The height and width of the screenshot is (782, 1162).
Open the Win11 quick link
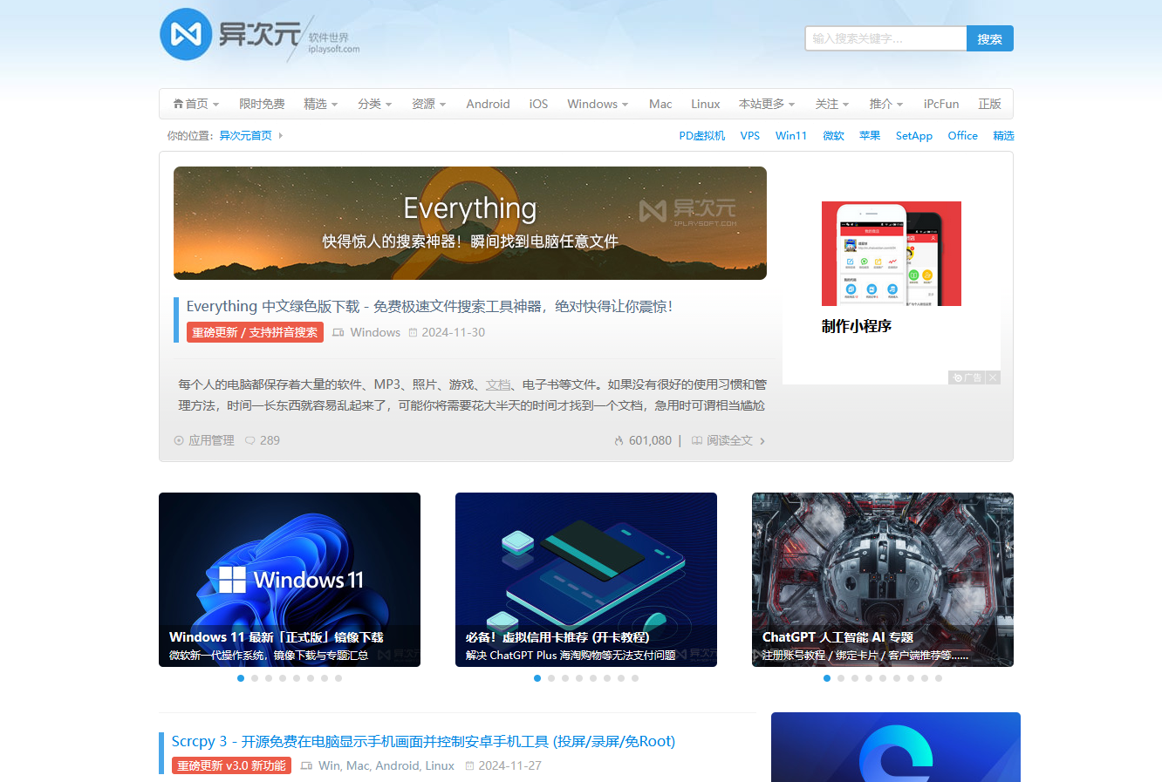(x=791, y=136)
